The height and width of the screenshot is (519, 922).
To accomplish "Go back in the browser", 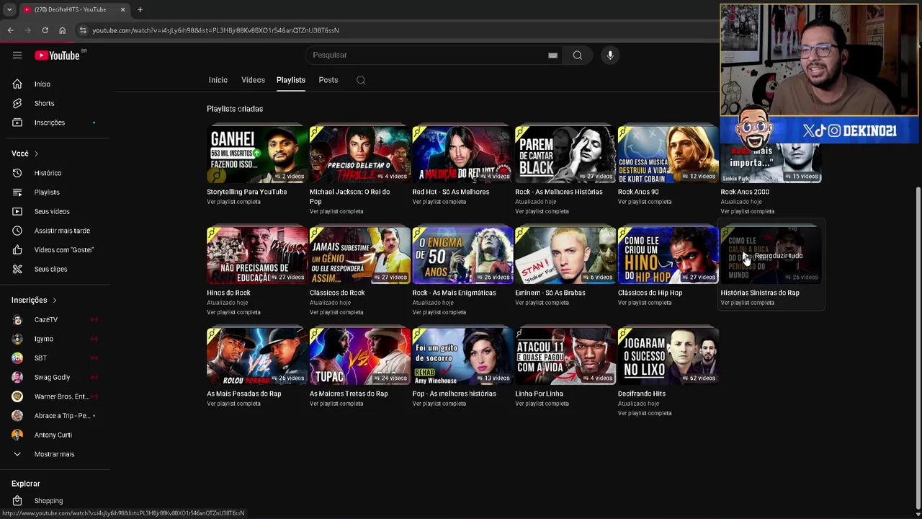I will (10, 30).
